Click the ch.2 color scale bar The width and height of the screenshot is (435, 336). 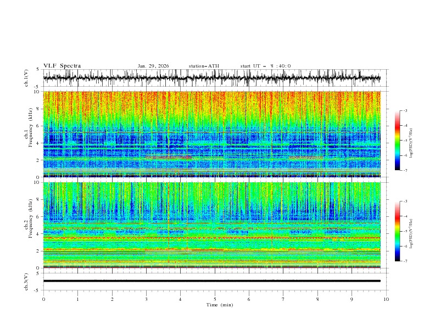(x=397, y=231)
